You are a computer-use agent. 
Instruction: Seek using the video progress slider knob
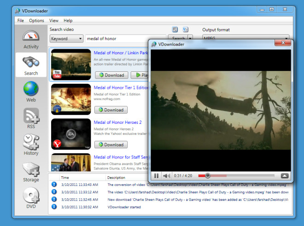pyautogui.click(x=208, y=176)
